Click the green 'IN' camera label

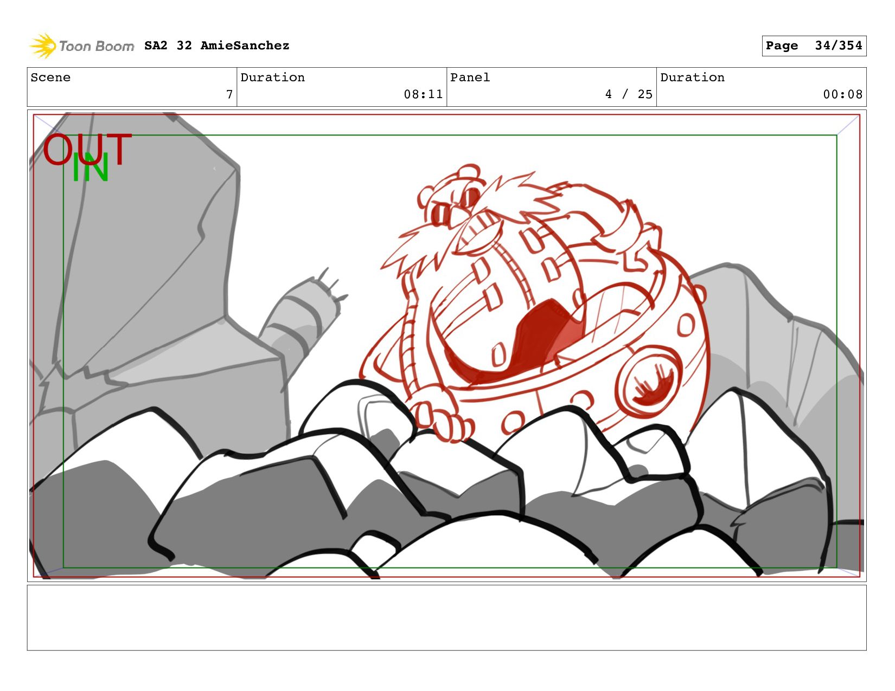(x=91, y=168)
